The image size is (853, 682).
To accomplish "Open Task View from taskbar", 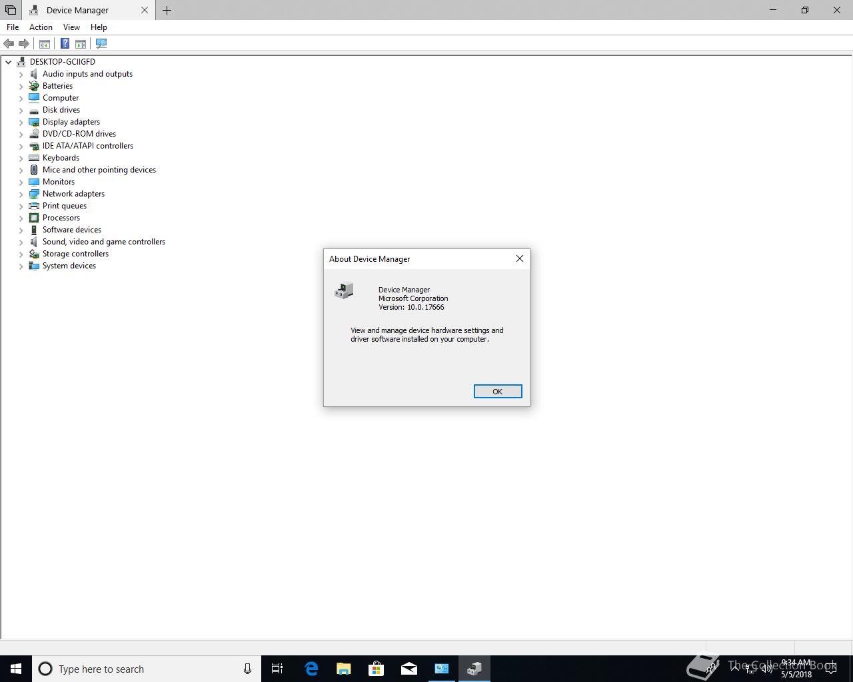I will pyautogui.click(x=277, y=669).
